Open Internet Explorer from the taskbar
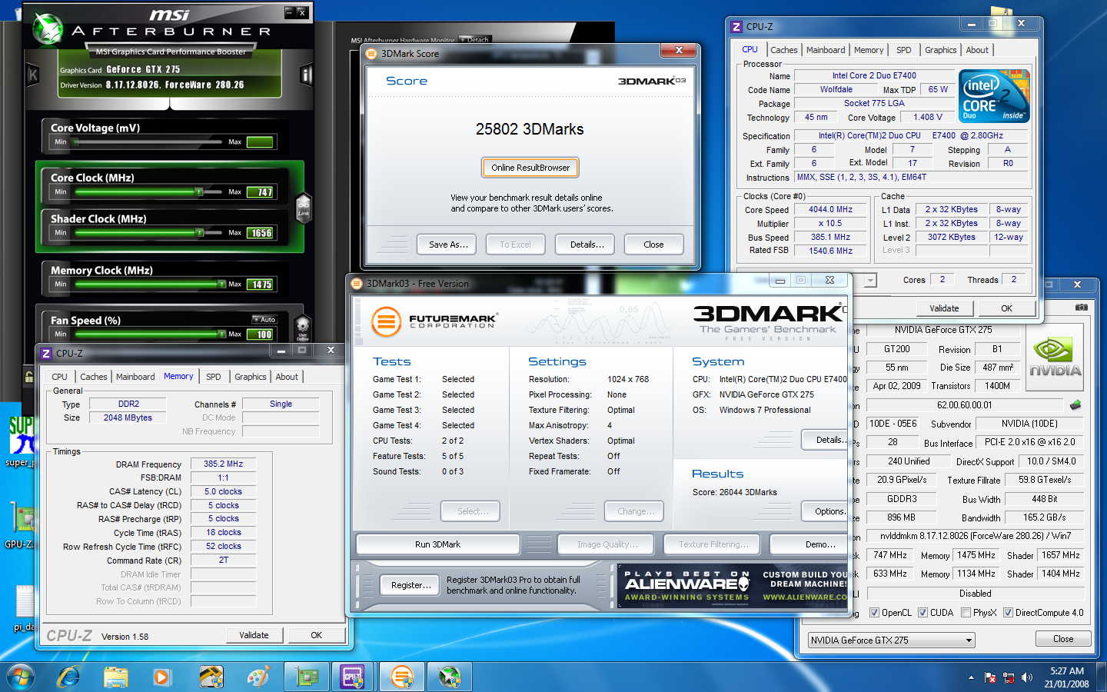This screenshot has width=1107, height=692. point(68,677)
